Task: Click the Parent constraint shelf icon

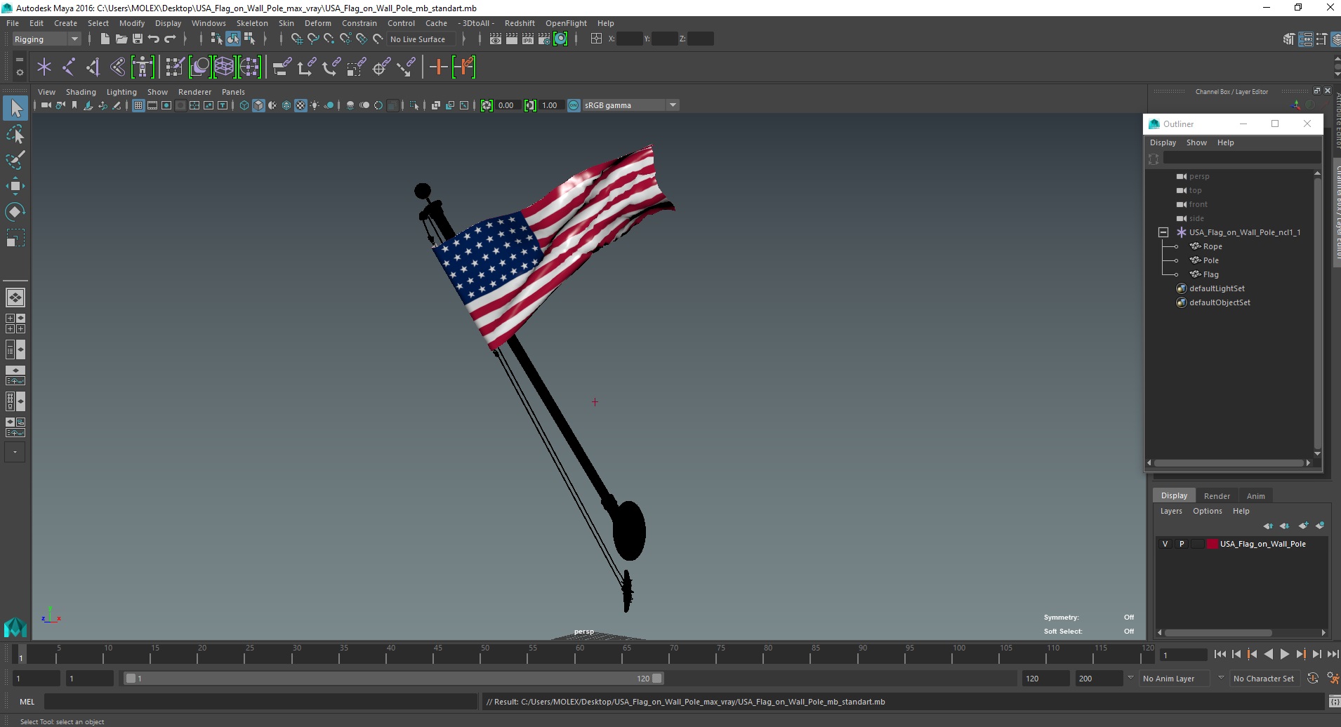Action: (x=282, y=67)
